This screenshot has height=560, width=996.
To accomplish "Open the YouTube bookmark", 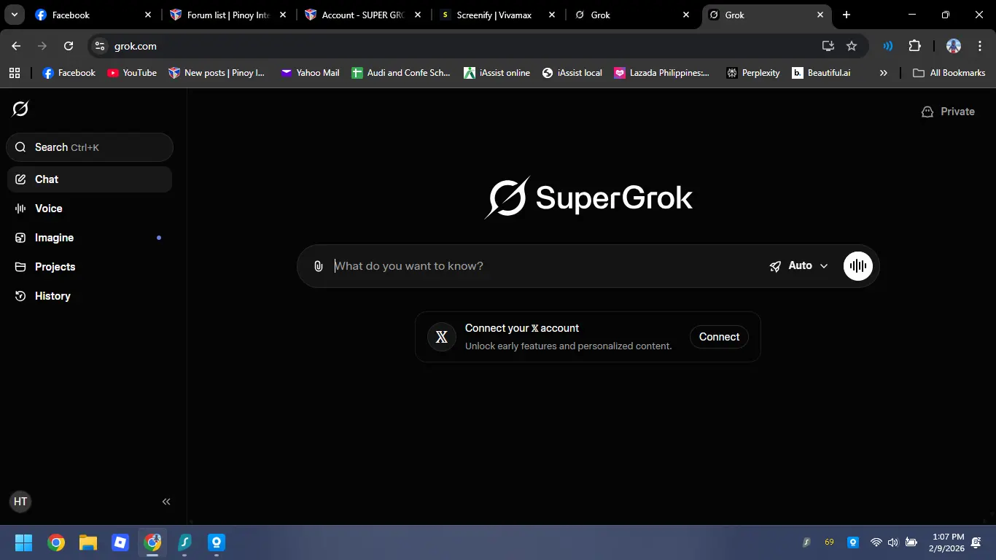I will tap(132, 73).
